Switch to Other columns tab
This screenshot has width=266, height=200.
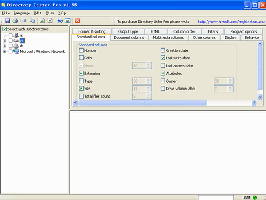[x=204, y=37]
